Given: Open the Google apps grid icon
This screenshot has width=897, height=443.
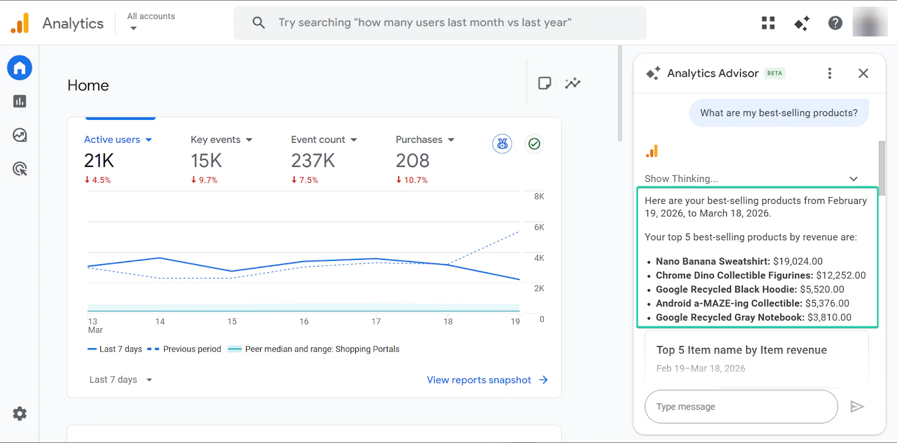Looking at the screenshot, I should tap(768, 23).
